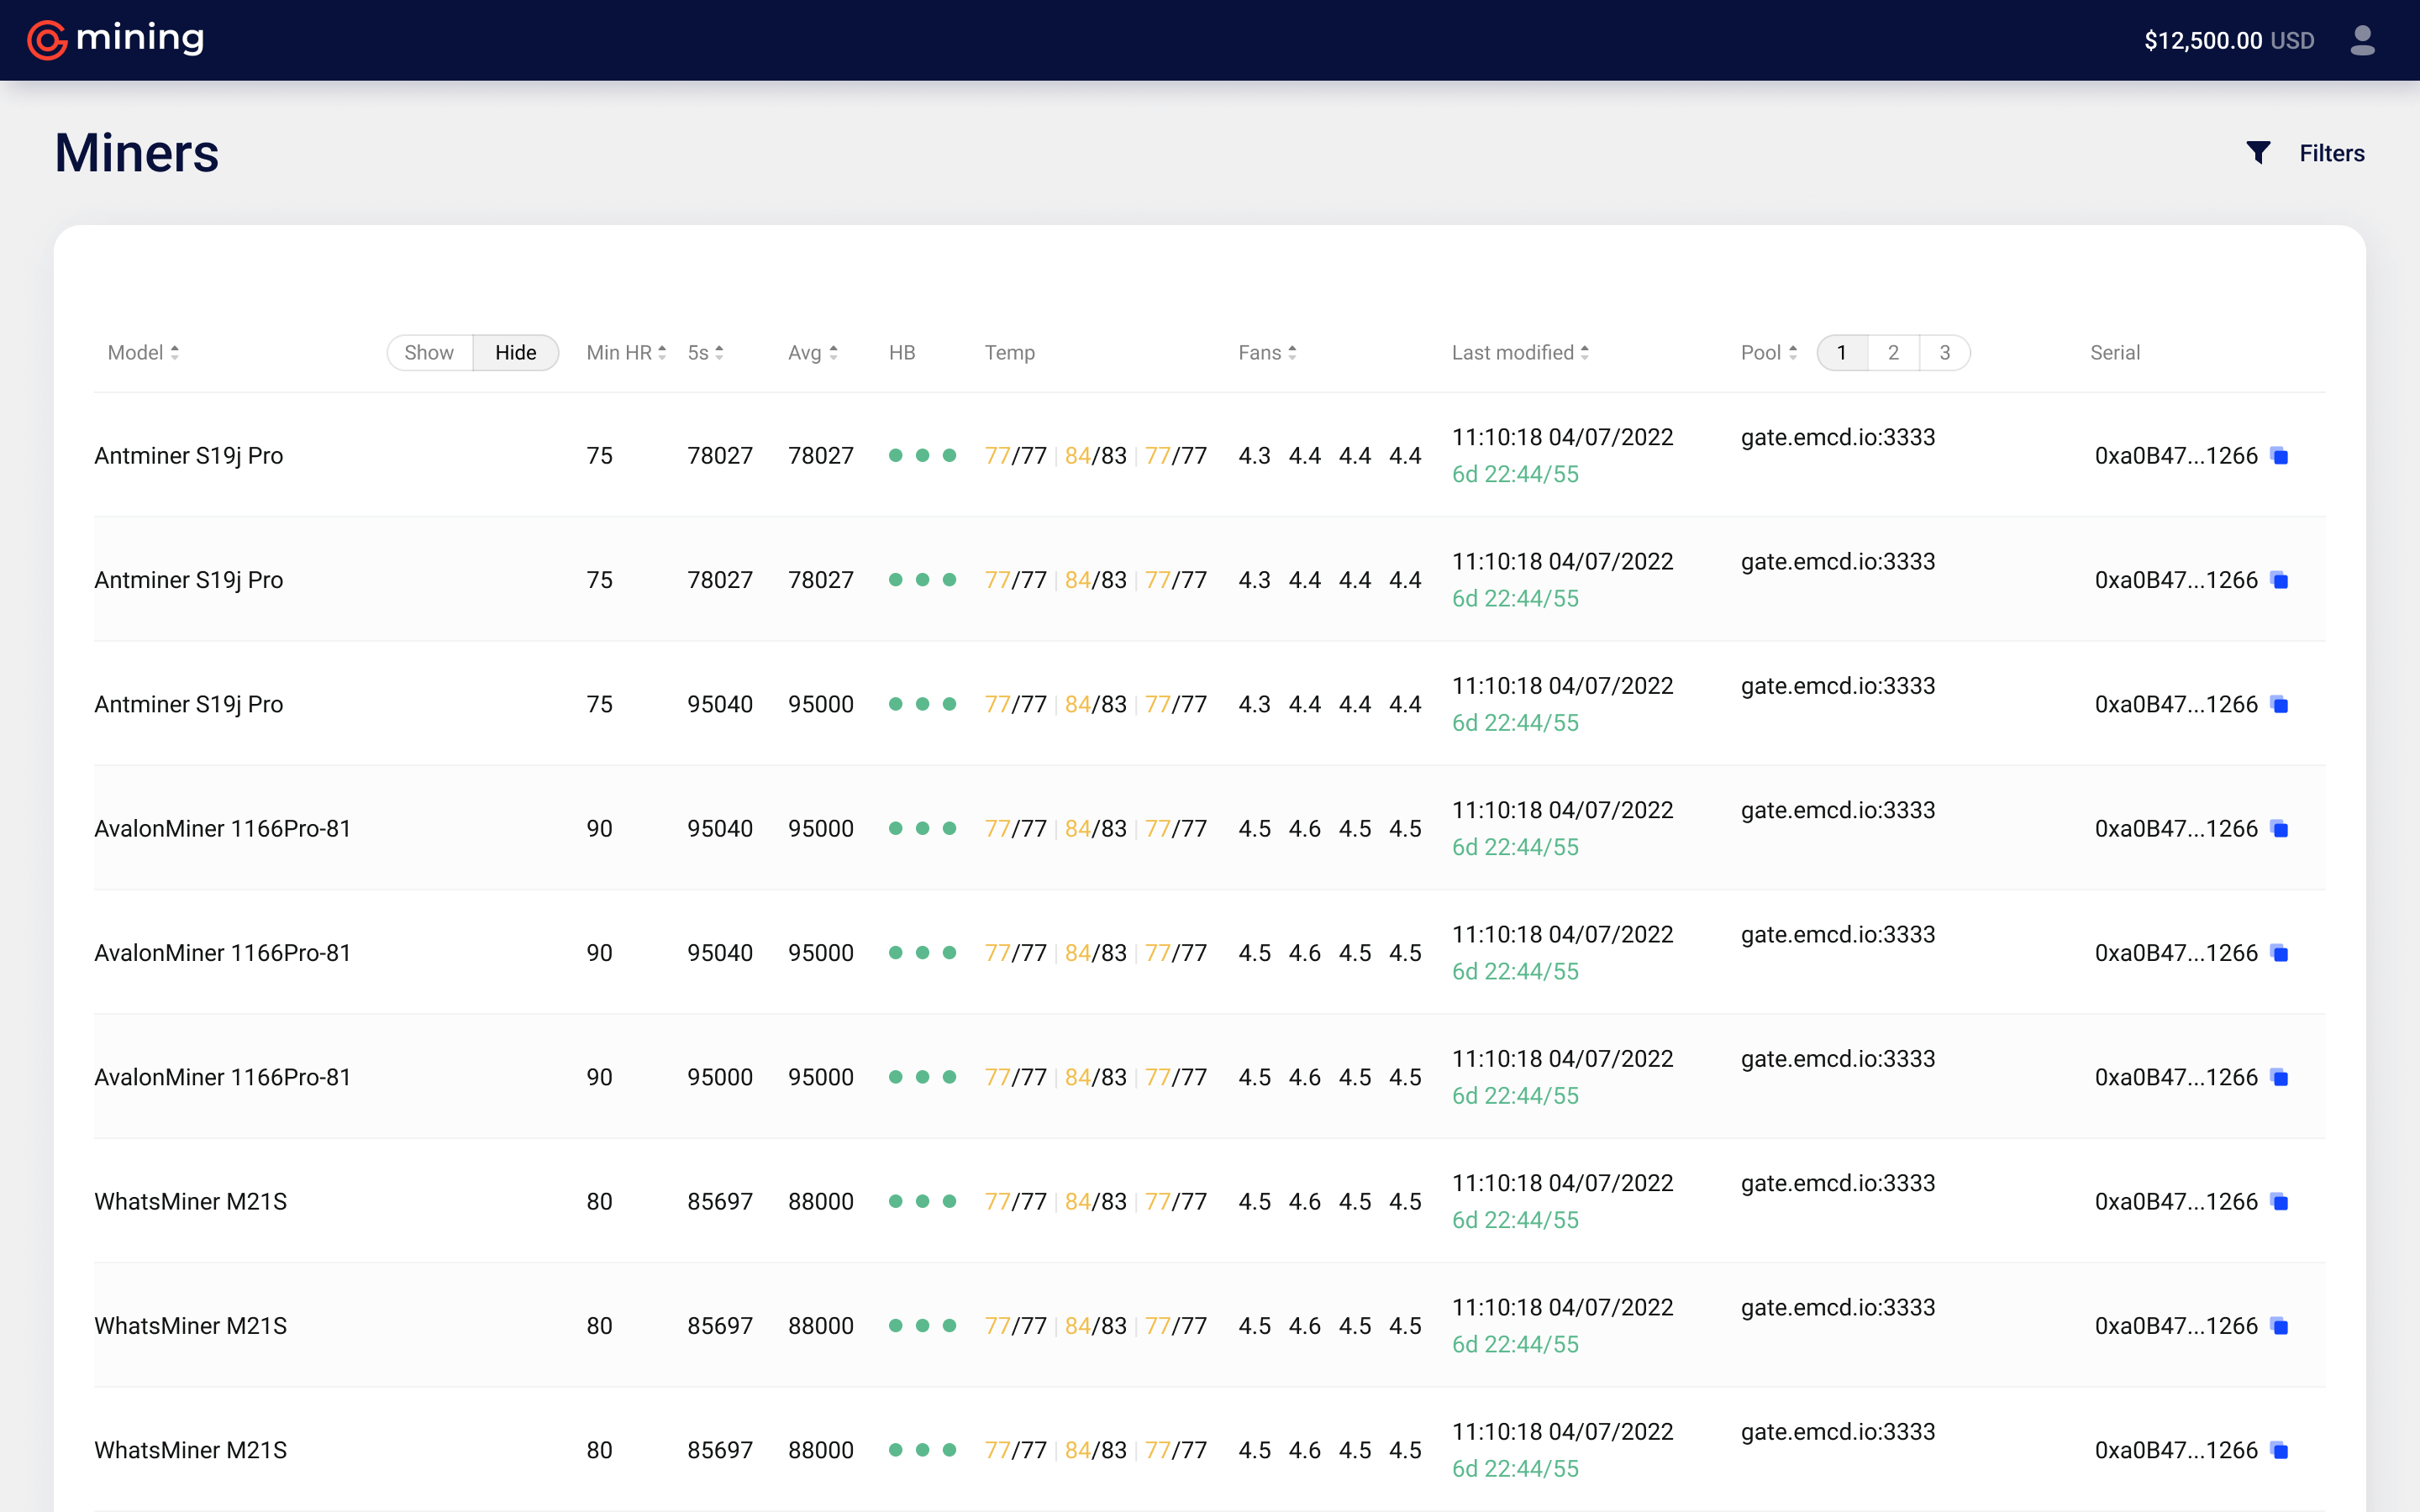Click the filter funnel icon
This screenshot has height=1512, width=2420.
tap(2258, 152)
